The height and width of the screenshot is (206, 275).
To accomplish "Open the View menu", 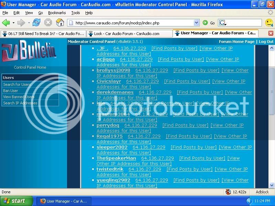I will tap(29, 13).
